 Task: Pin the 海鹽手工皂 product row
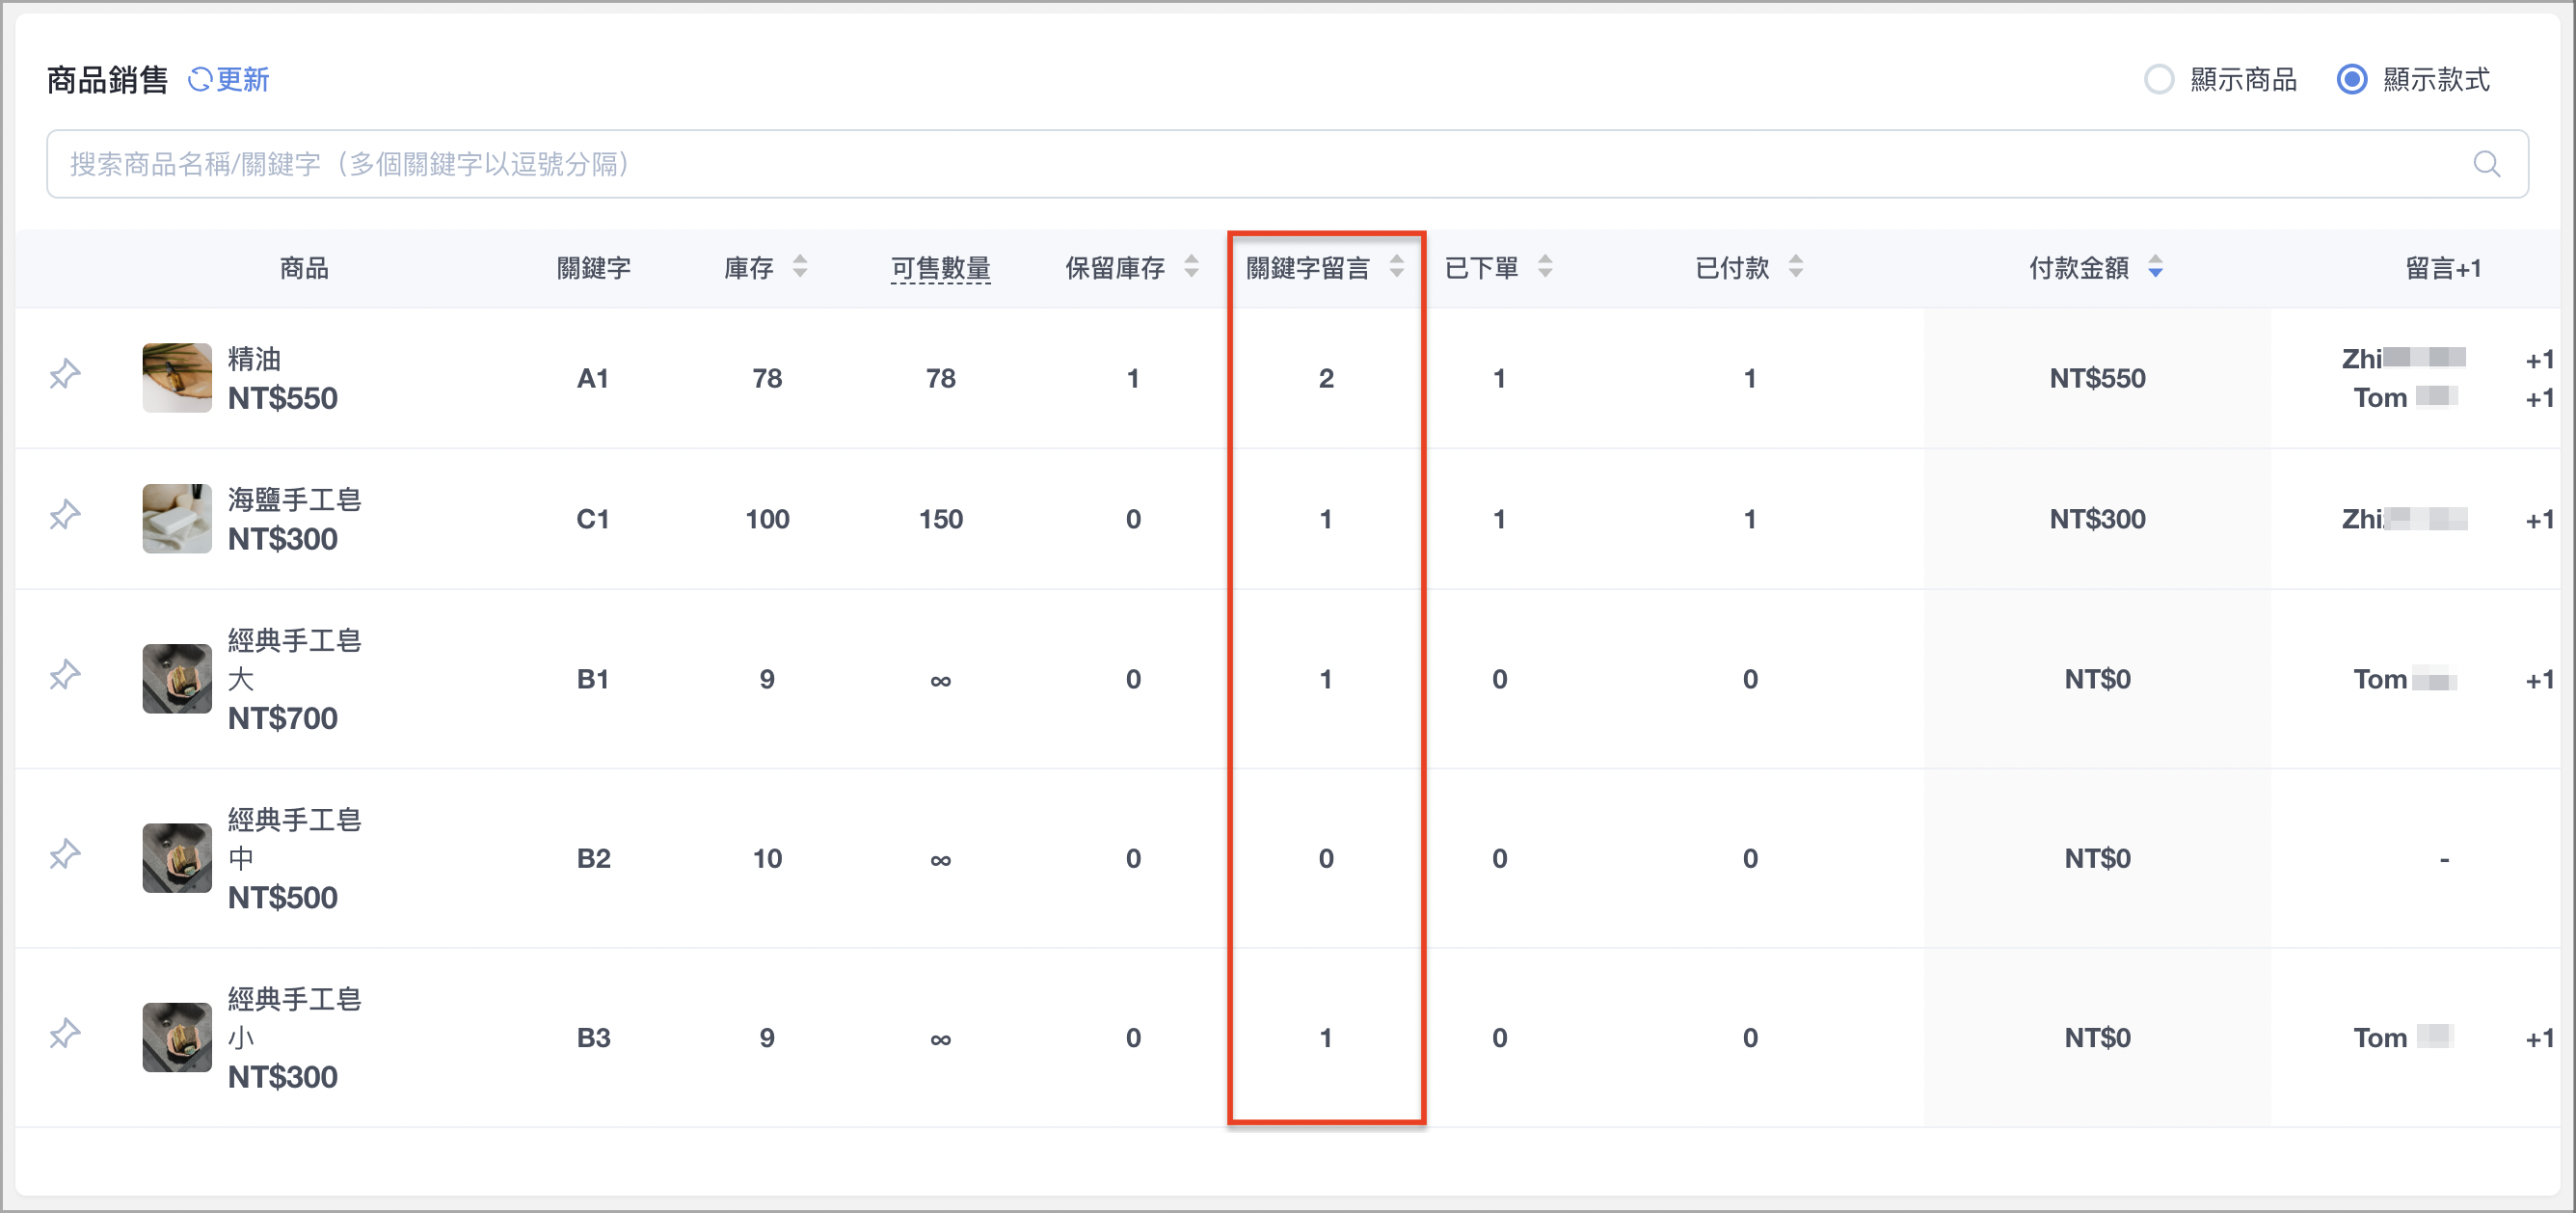click(65, 516)
